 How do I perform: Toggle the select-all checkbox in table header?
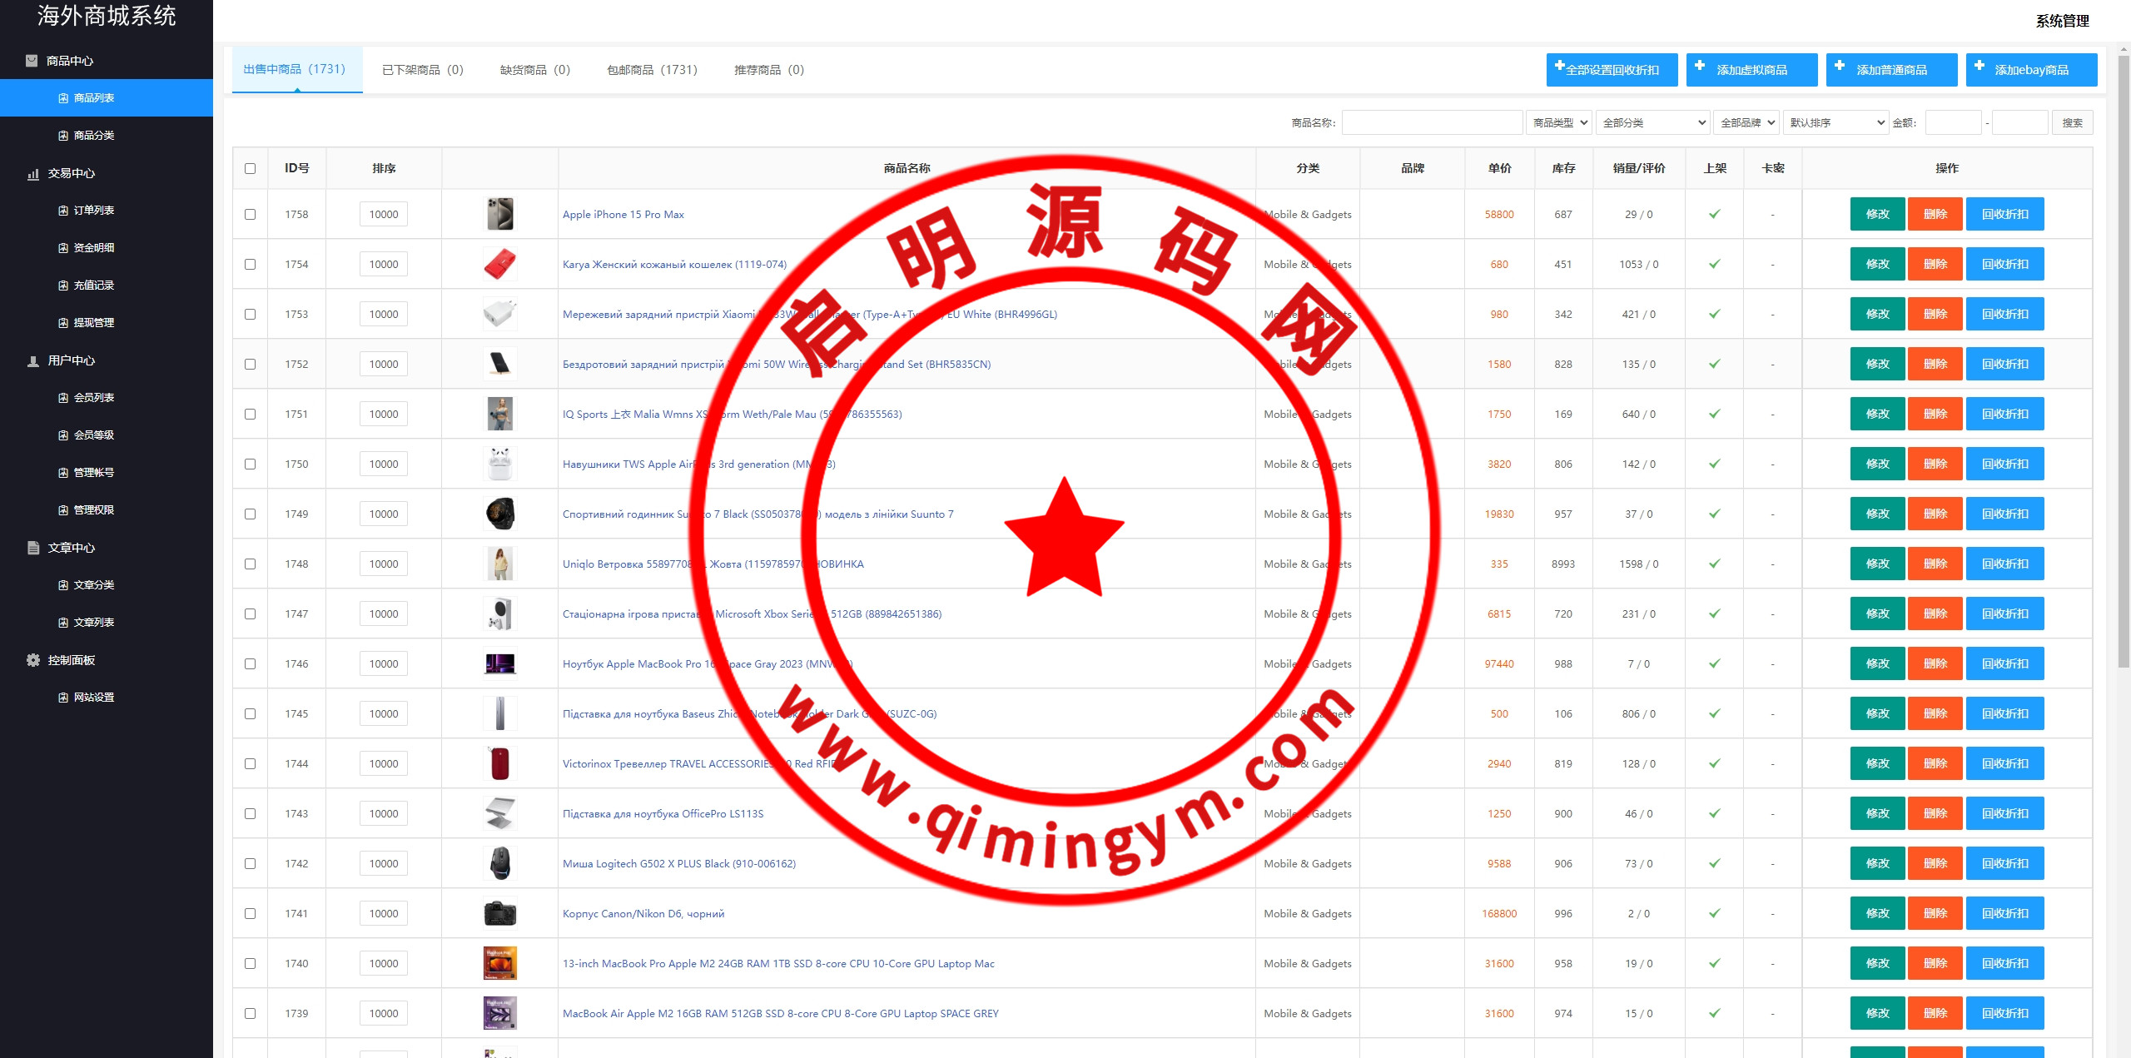coord(250,169)
